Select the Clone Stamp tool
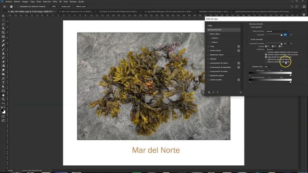Viewport: 308px width, 173px height. [3, 53]
